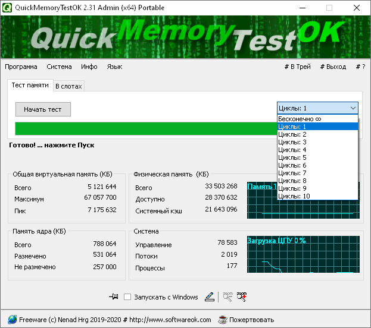The height and width of the screenshot is (328, 371).
Task: Close the QuickMemoryTestOK window
Action: coord(357,8)
